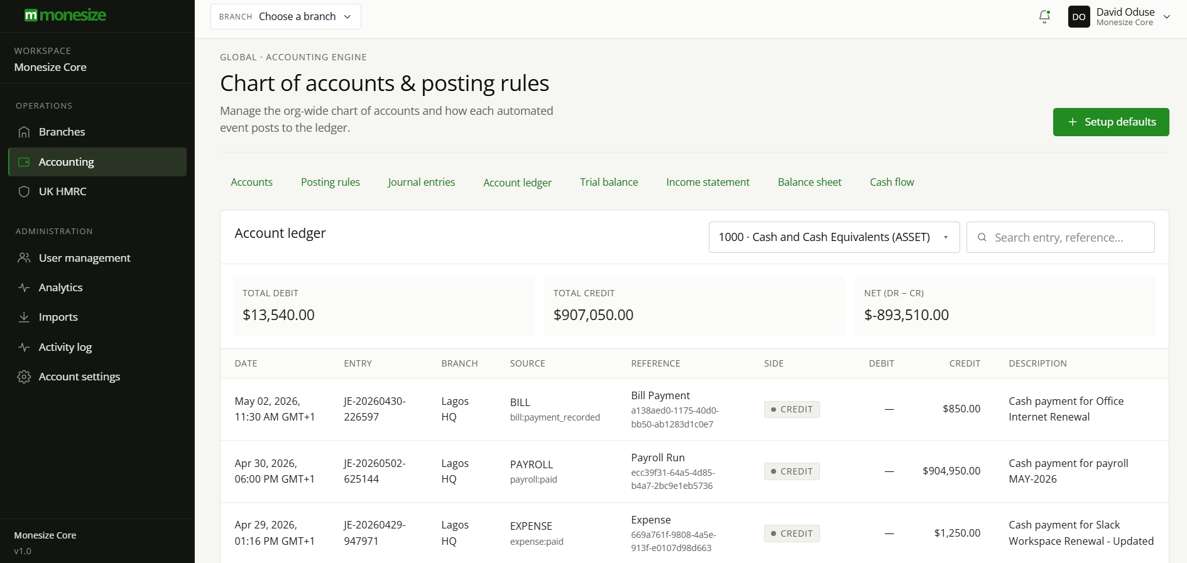Open the Imports page

(97, 317)
